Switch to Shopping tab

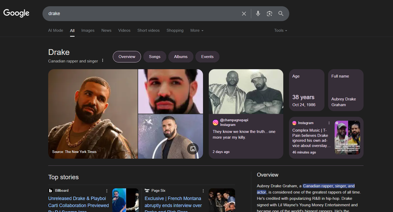coord(175,30)
